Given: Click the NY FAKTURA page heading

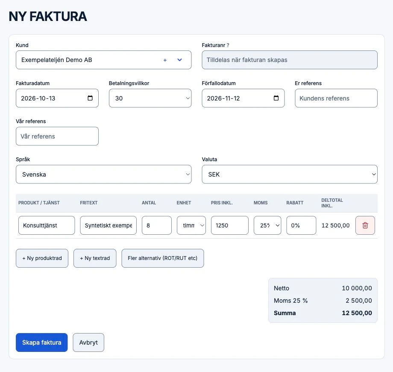Looking at the screenshot, I should click(47, 17).
